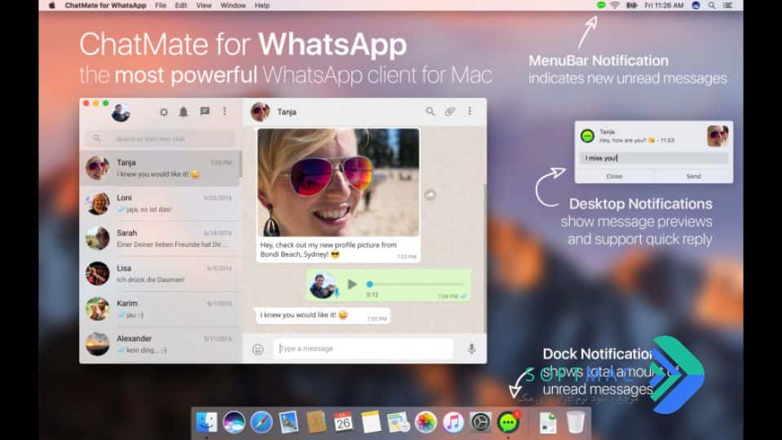782x440 pixels.
Task: Open Finder from the Dock
Action: pyautogui.click(x=206, y=423)
